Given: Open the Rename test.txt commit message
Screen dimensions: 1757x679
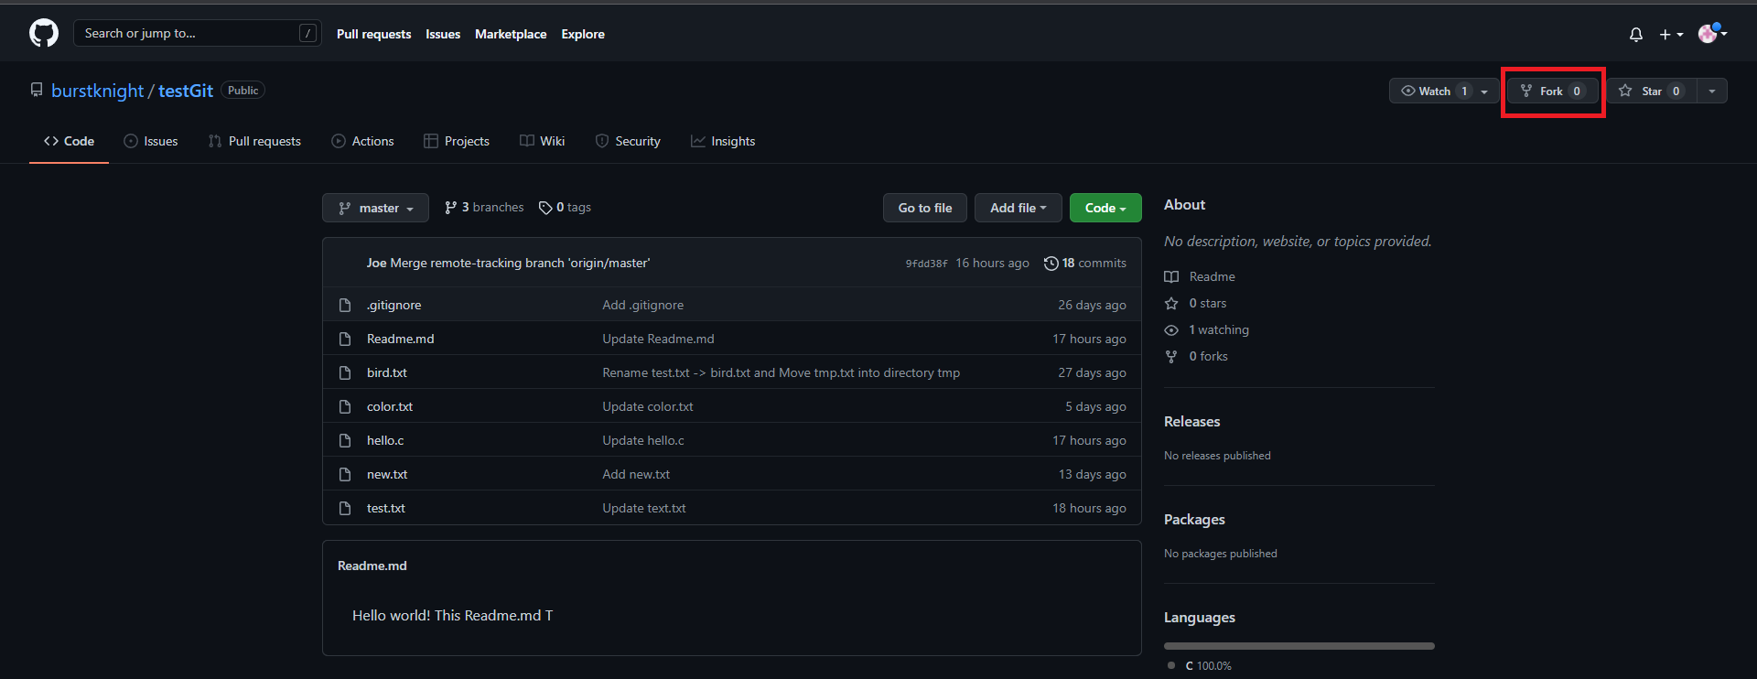Looking at the screenshot, I should (x=781, y=372).
